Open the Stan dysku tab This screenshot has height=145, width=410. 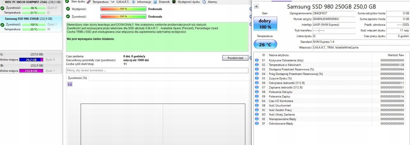pos(75,2)
